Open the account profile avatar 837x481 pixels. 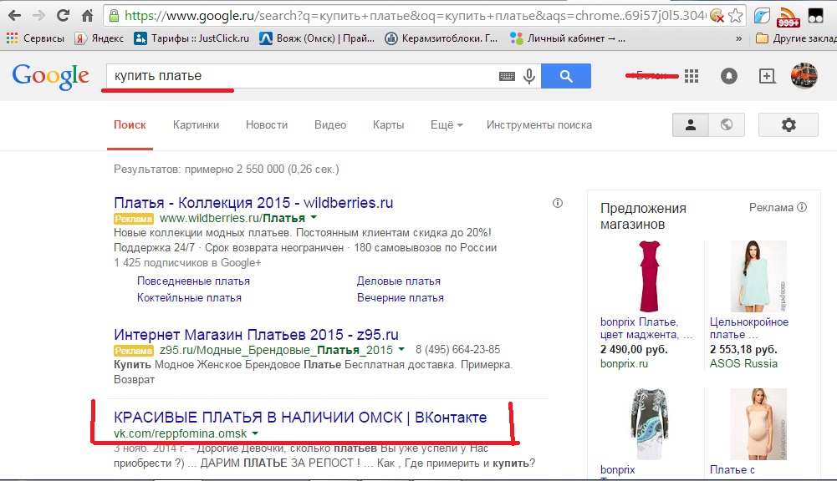804,76
